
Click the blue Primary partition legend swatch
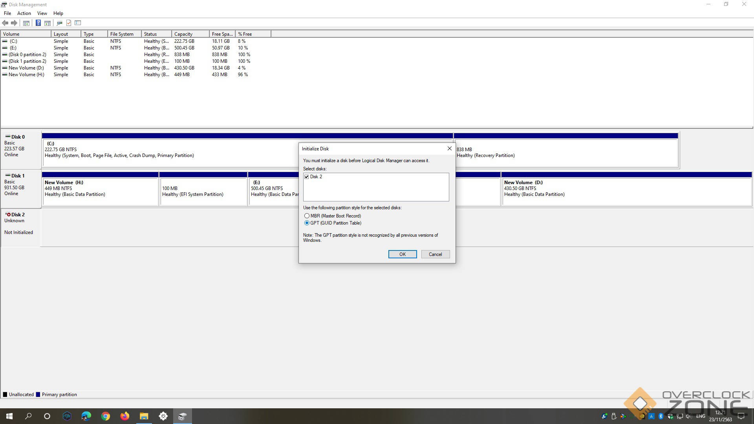(38, 395)
